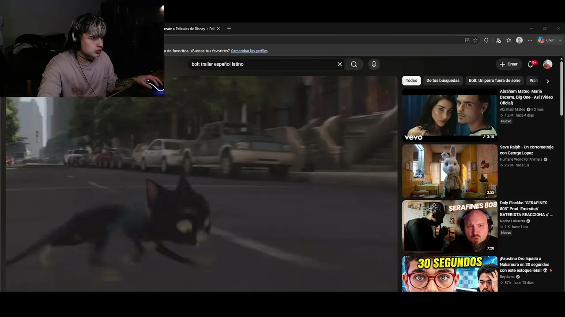Show more filter chips with right arrow
This screenshot has height=317, width=565.
pyautogui.click(x=547, y=81)
